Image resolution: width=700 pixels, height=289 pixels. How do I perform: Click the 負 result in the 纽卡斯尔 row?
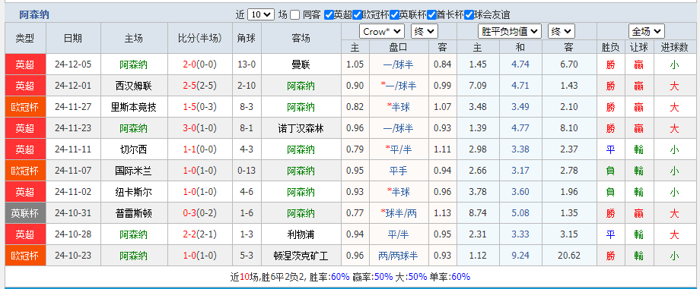coord(610,193)
